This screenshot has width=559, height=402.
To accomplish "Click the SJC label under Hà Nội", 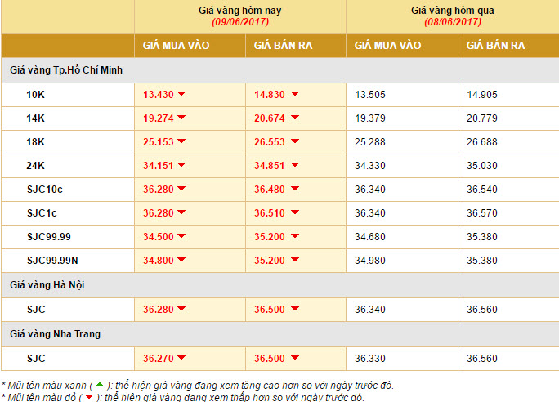I will pos(36,310).
